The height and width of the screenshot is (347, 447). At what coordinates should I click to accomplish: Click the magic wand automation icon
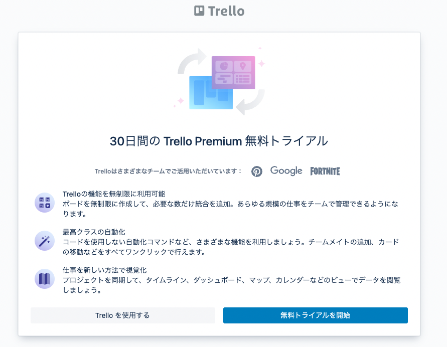tap(45, 241)
